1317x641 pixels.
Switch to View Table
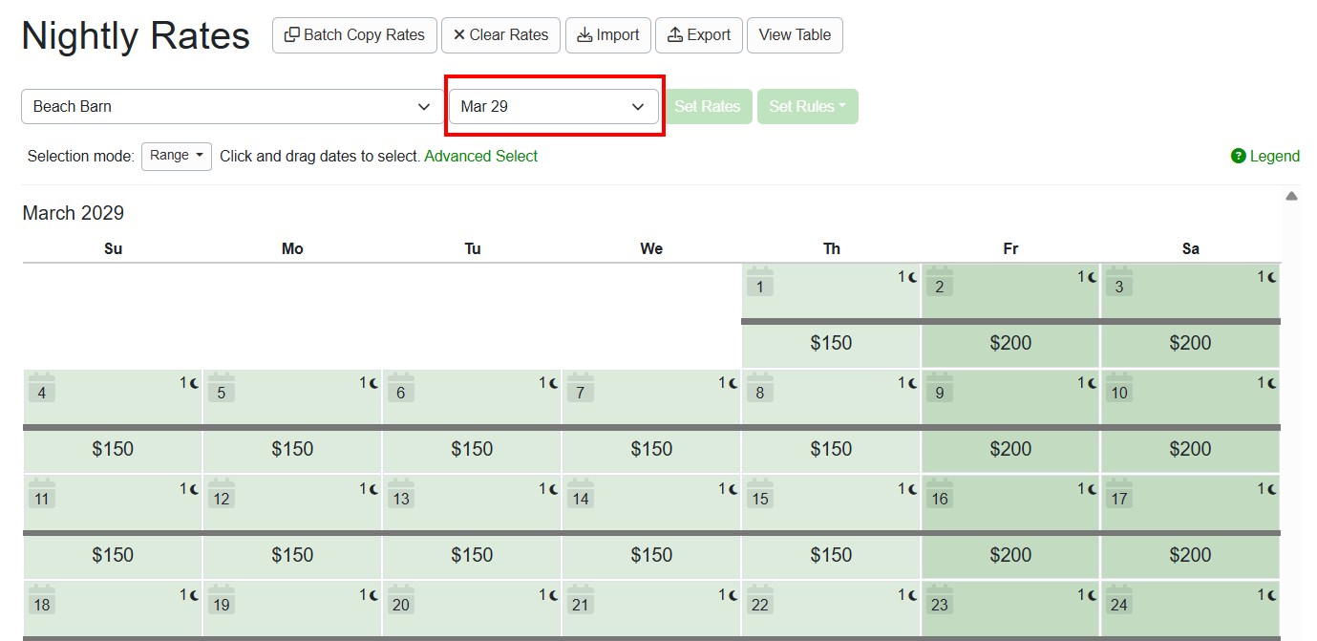(x=795, y=35)
